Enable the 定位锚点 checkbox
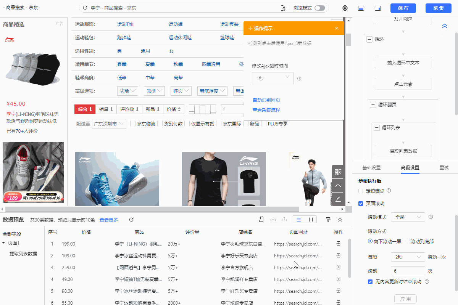The width and height of the screenshot is (458, 305). [x=361, y=191]
